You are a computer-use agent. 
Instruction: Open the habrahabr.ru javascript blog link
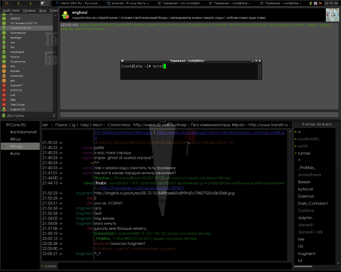pos(142,188)
